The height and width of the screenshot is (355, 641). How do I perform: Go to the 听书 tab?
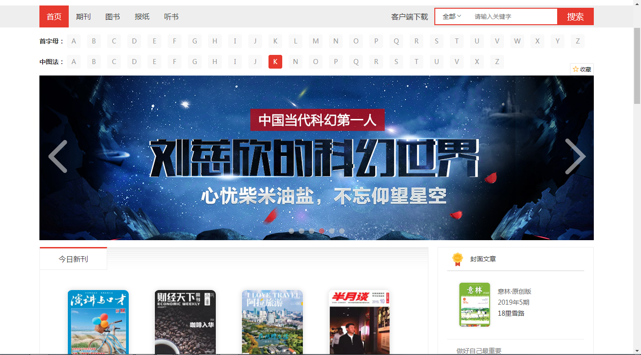(171, 16)
